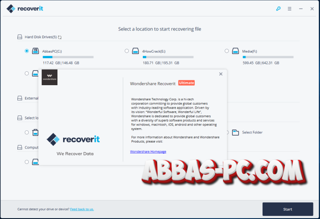Image resolution: width=320 pixels, height=219 pixels.
Task: Select the AbbasPC(C:) radio button
Action: point(27,51)
